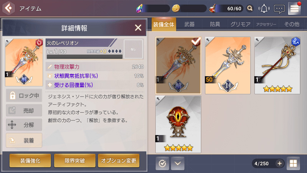Image resolution: width=307 pixels, height=173 pixels.
Task: Open the empty なし rune slot
Action: [133, 49]
